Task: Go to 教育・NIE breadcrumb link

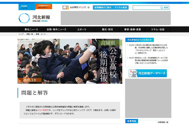Action: click(x=41, y=34)
